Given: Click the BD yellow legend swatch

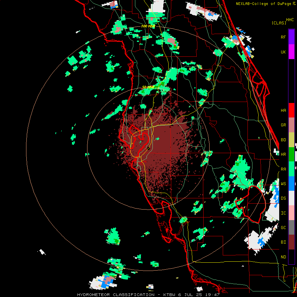Looking at the screenshot, I should pos(291,140).
